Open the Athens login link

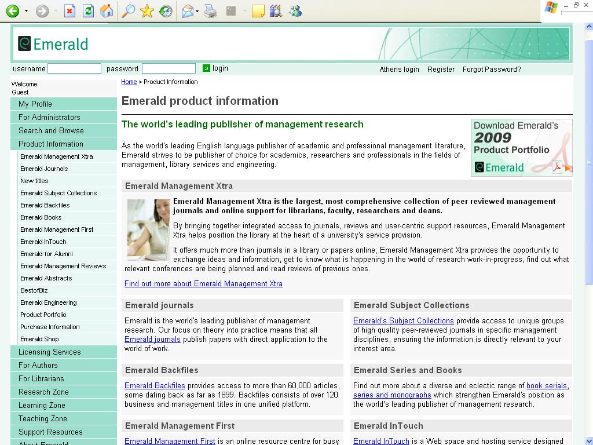click(399, 70)
